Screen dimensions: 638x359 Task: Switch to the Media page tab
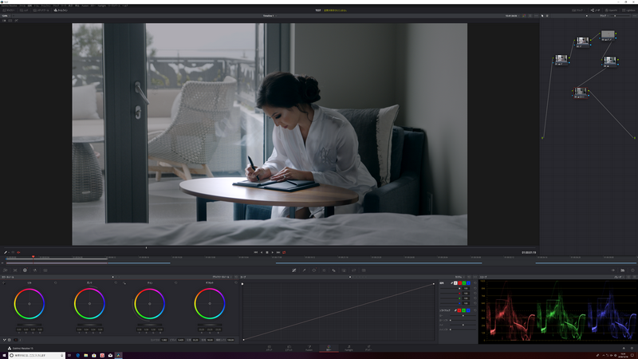269,348
